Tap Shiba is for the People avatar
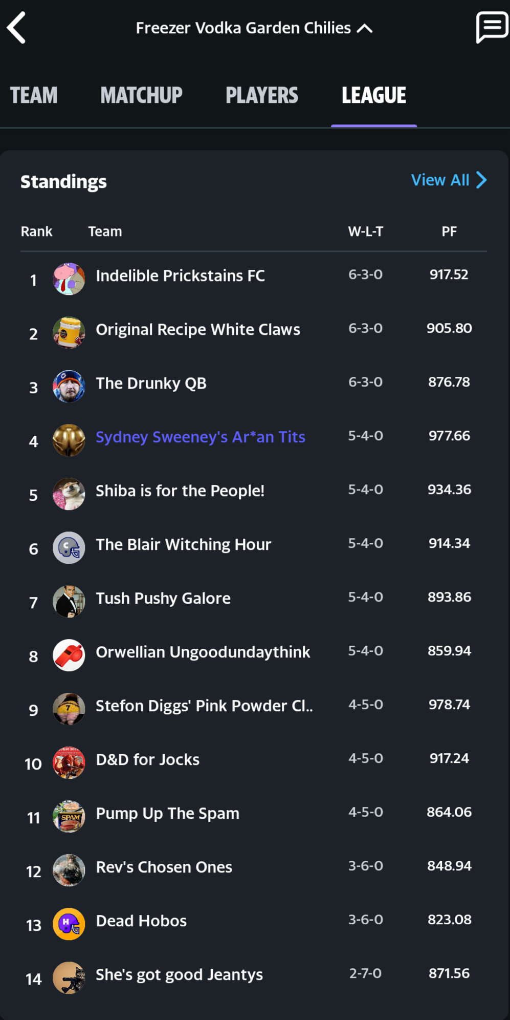The image size is (510, 1020). (69, 494)
